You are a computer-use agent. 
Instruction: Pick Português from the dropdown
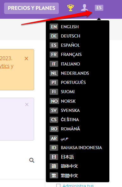point(77,82)
